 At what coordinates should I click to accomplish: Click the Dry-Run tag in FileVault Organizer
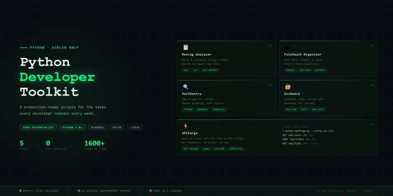click(305, 70)
